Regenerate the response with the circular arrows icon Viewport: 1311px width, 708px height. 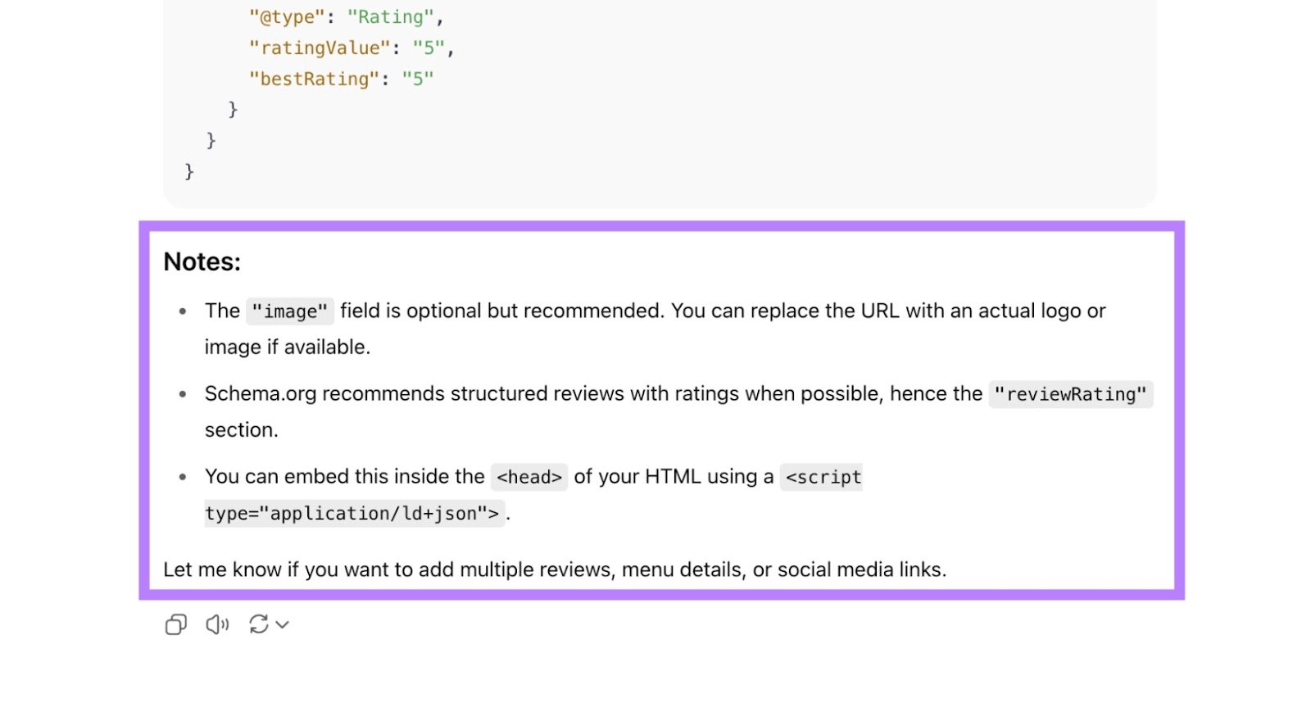click(259, 625)
